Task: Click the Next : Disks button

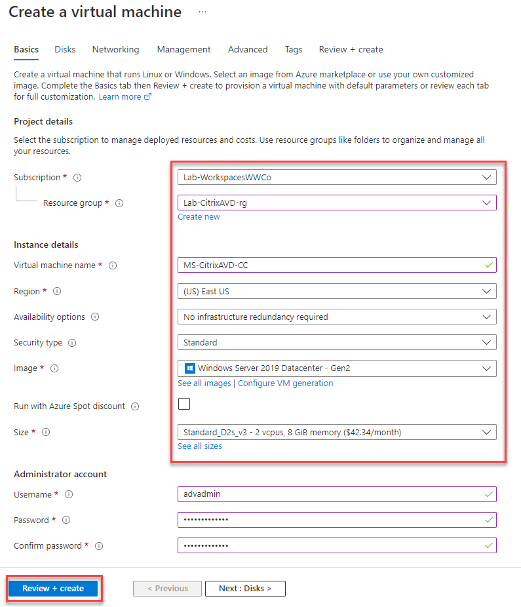Action: tap(245, 588)
